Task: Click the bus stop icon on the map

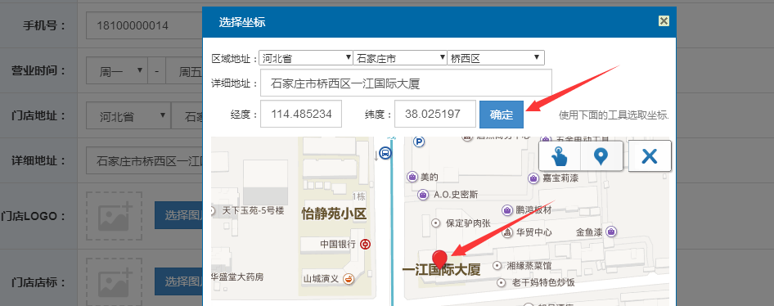Action: tap(386, 154)
